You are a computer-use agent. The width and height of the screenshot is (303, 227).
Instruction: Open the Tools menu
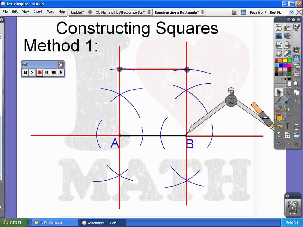click(x=50, y=12)
